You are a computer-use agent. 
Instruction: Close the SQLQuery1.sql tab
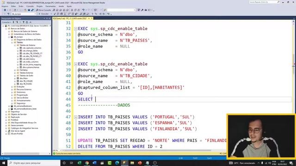click(x=92, y=18)
